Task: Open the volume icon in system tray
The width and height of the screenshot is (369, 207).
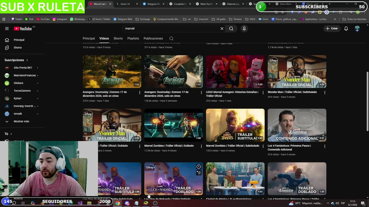Action: pyautogui.click(x=337, y=203)
